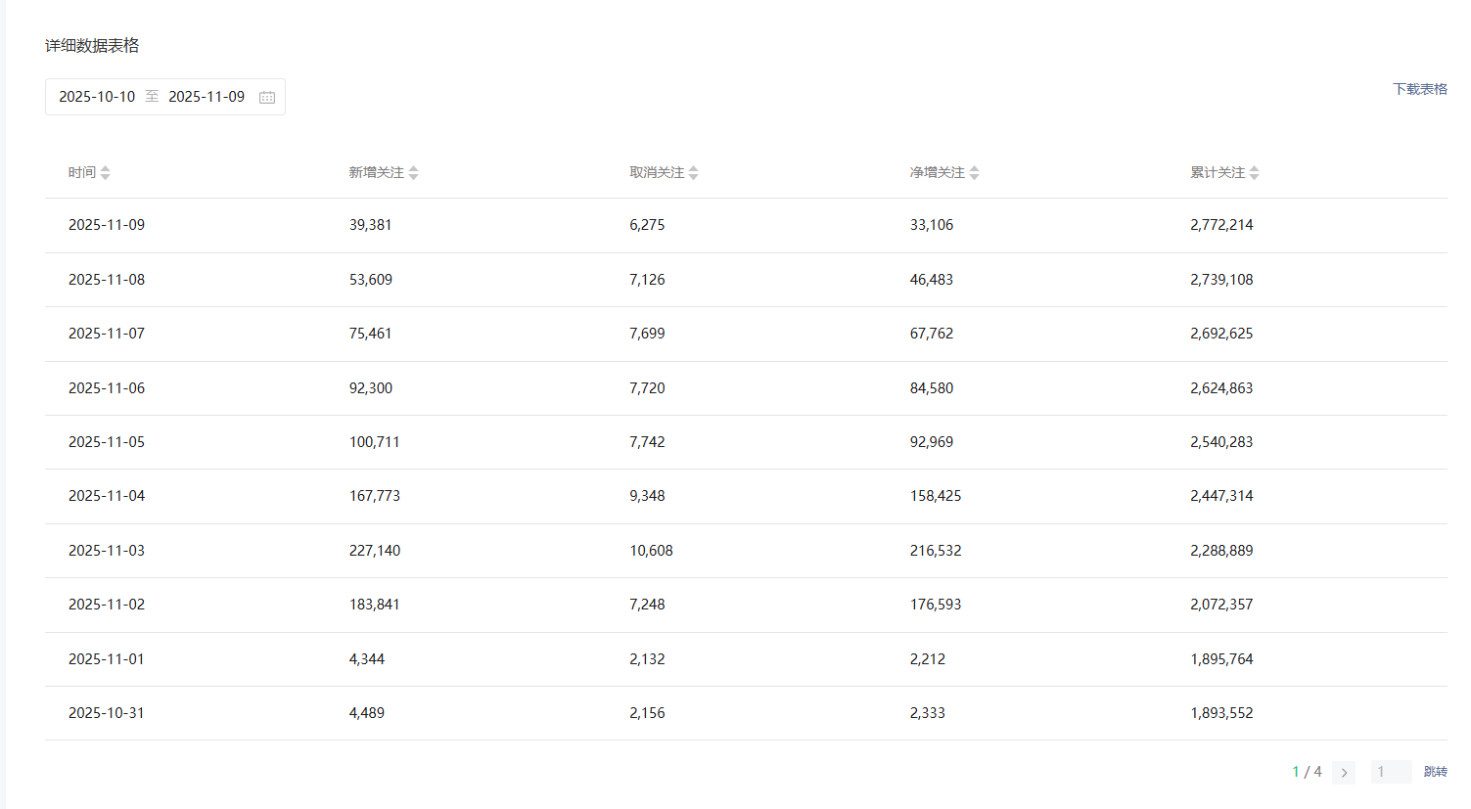Select the 158,425 net increase cell
The image size is (1471, 809).
936,496
